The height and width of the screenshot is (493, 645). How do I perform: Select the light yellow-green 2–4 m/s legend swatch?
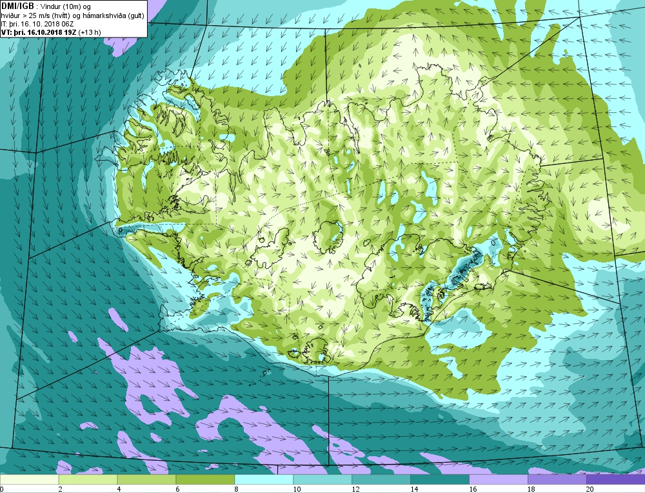pos(88,479)
